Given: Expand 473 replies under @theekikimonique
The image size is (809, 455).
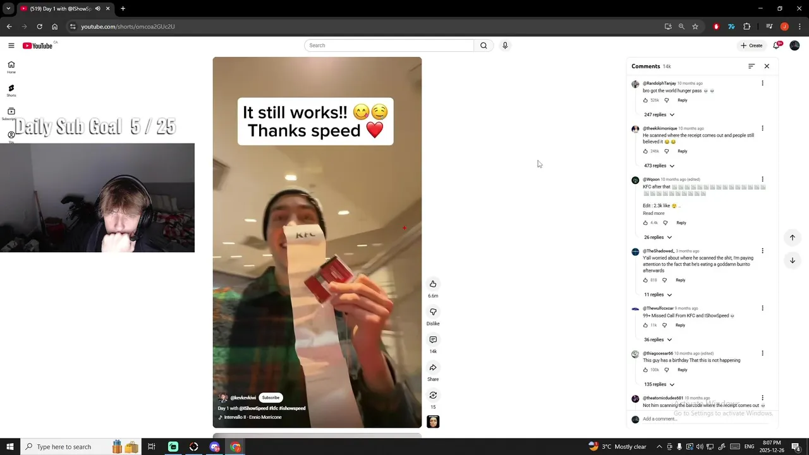Looking at the screenshot, I should point(659,166).
